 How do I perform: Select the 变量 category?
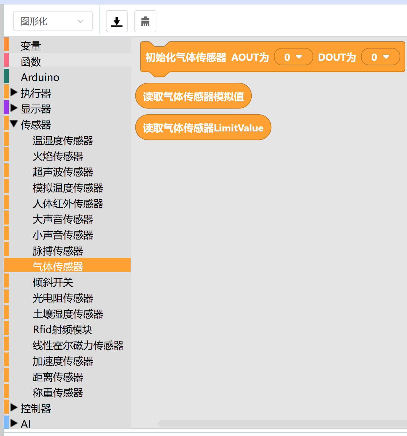pyautogui.click(x=31, y=46)
